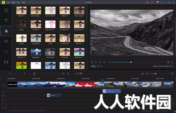Click the Duration clock icon in the toolbar

tap(63, 74)
